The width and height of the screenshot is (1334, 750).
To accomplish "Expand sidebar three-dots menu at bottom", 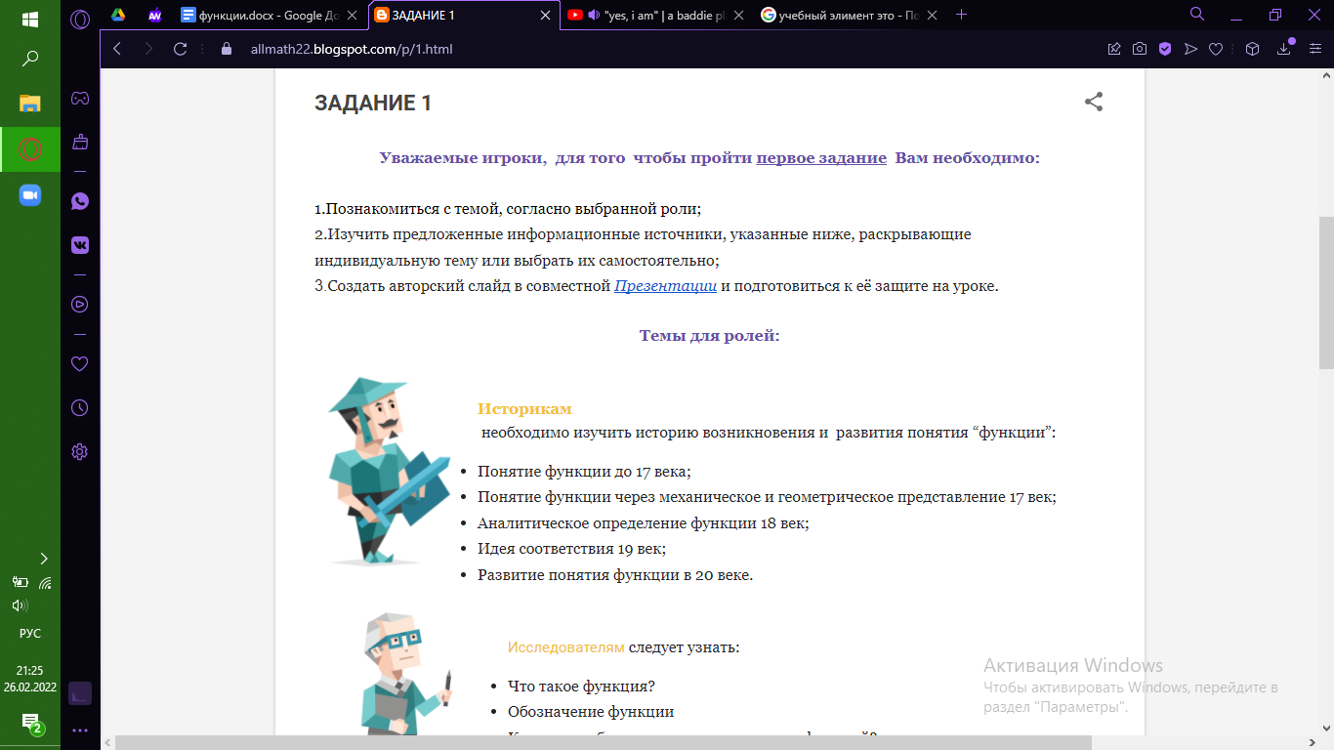I will [x=80, y=729].
